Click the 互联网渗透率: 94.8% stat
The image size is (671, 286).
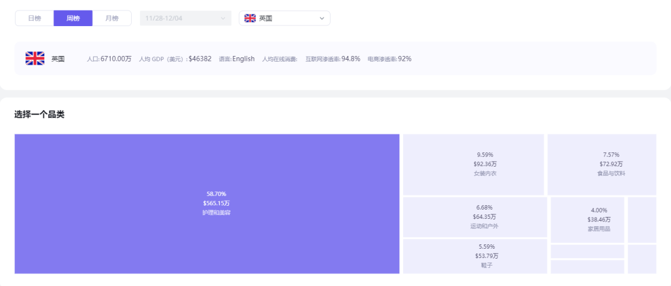coord(332,59)
